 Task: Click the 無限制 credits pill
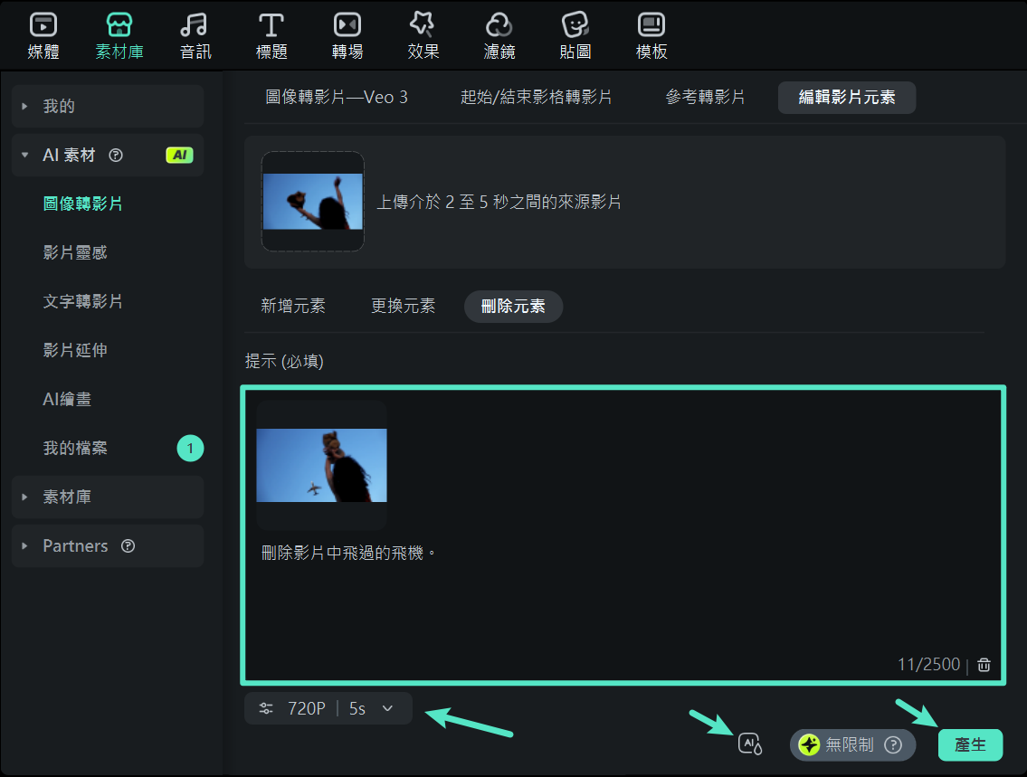851,744
